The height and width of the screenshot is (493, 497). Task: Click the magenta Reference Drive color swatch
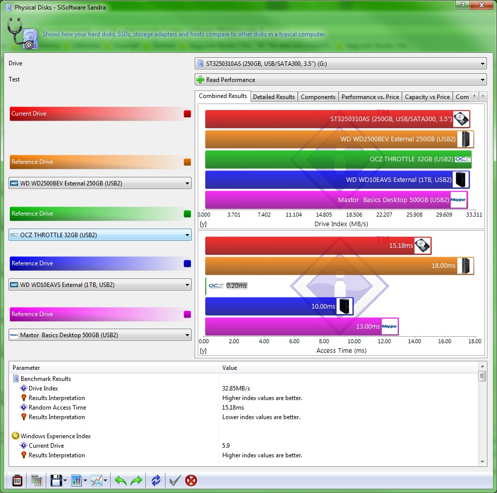click(187, 314)
